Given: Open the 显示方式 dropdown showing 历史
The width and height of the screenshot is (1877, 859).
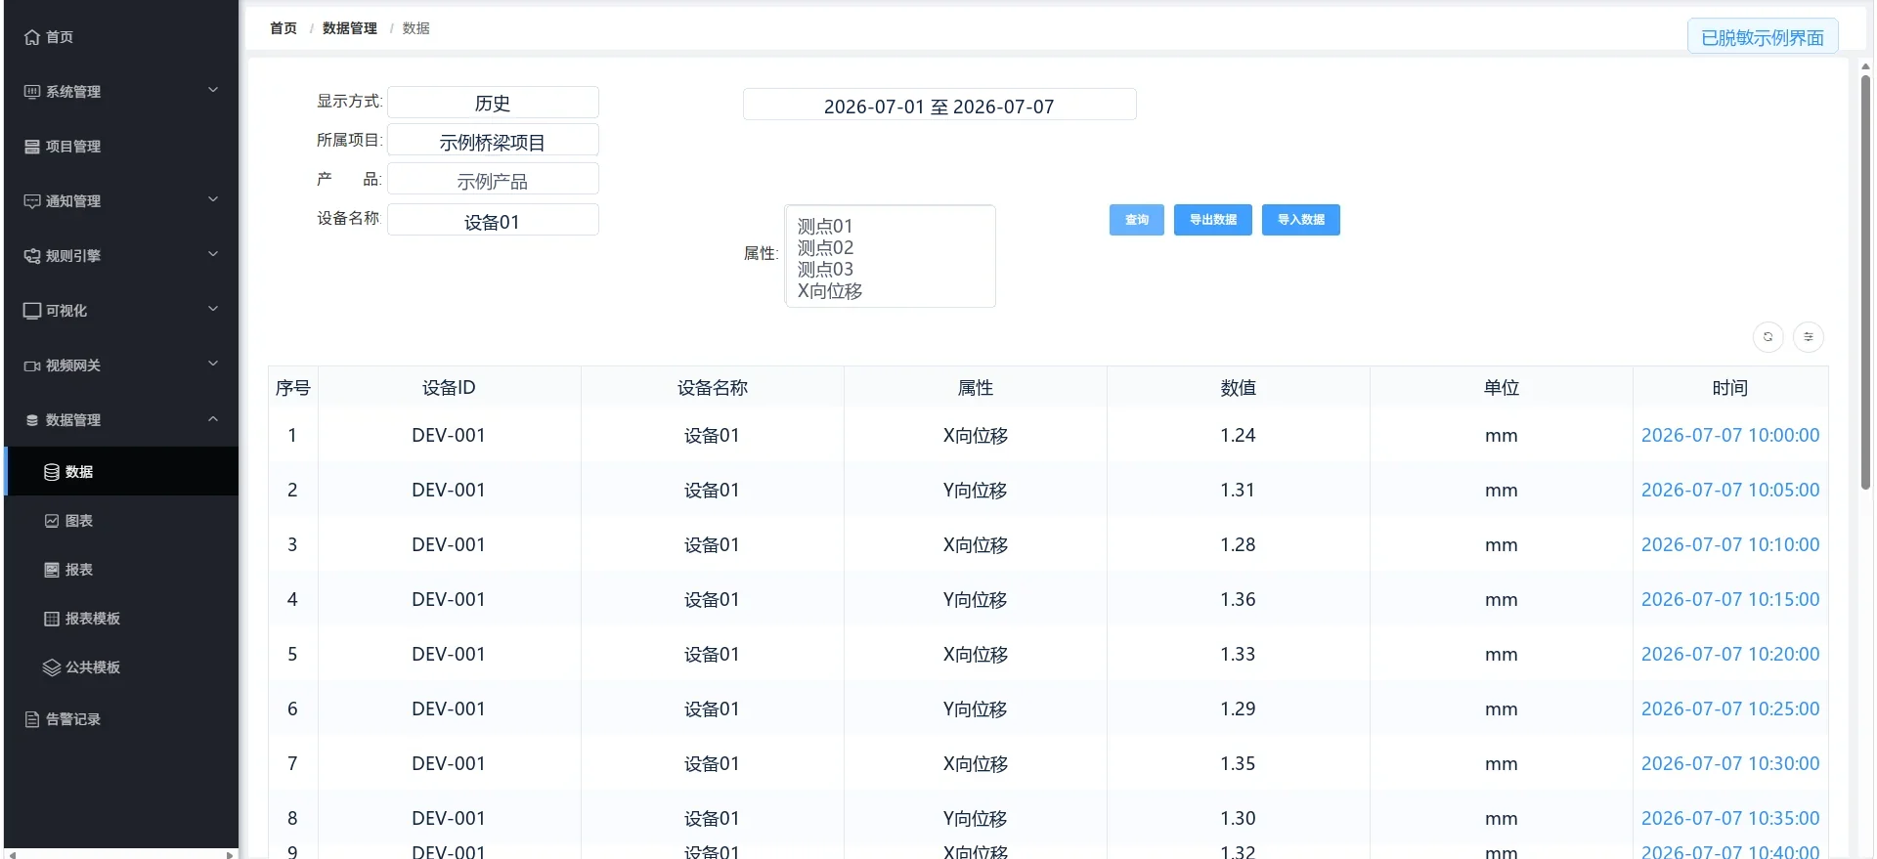Looking at the screenshot, I should click(x=493, y=103).
